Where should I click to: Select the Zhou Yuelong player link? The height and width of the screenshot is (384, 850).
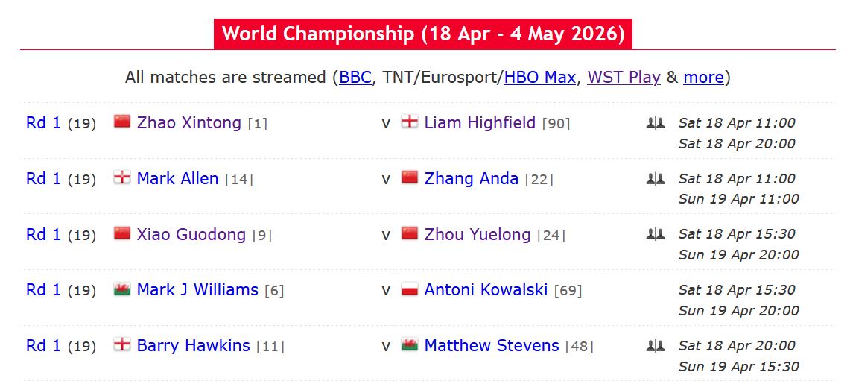(x=477, y=234)
